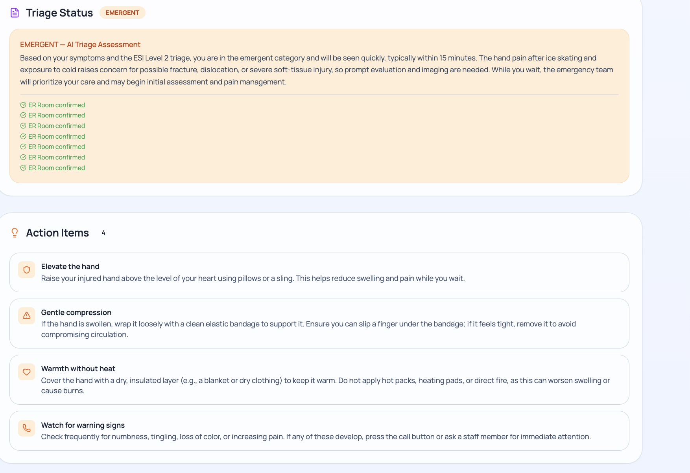Click the Action Items heading
690x473 pixels.
[x=57, y=233]
